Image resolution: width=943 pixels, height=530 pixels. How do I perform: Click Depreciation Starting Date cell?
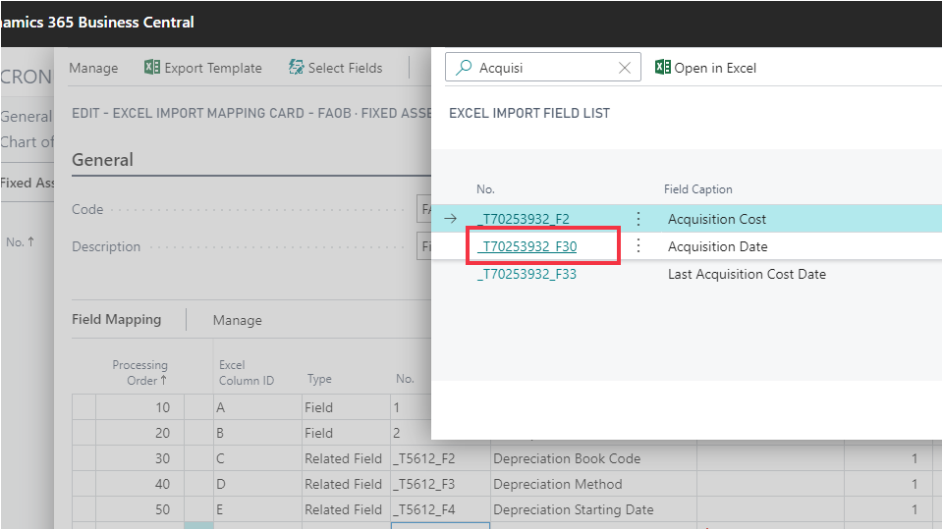(x=593, y=509)
